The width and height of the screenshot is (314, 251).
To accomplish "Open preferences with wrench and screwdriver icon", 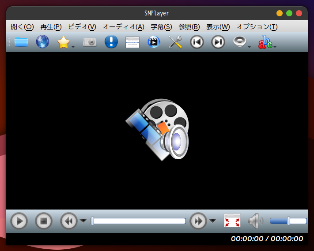I will (175, 42).
